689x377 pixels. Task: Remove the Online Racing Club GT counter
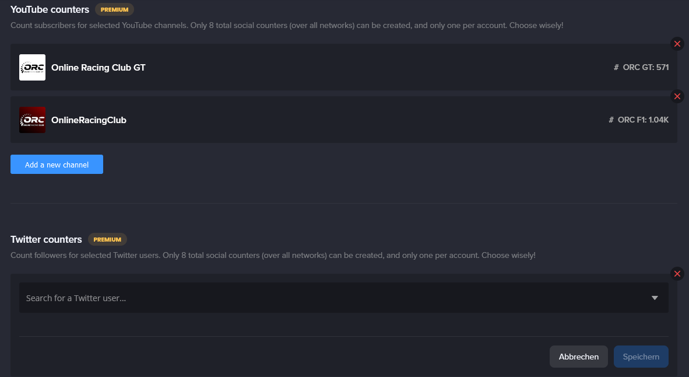tap(677, 44)
